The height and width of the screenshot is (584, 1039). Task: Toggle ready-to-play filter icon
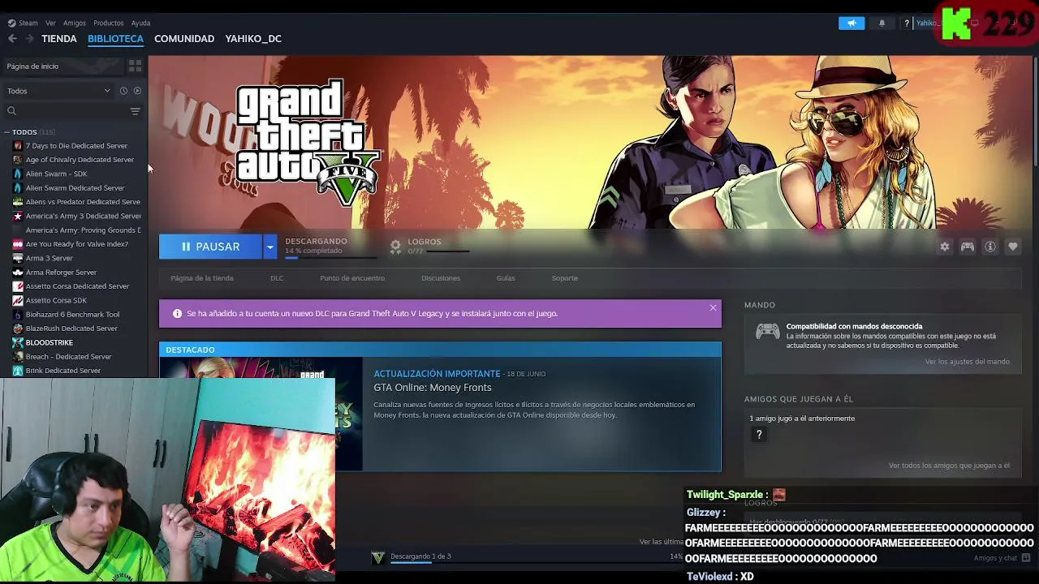(137, 91)
